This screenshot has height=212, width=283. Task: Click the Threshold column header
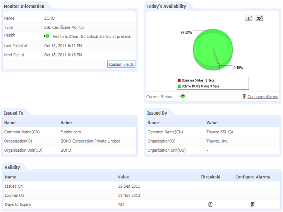pos(211,177)
